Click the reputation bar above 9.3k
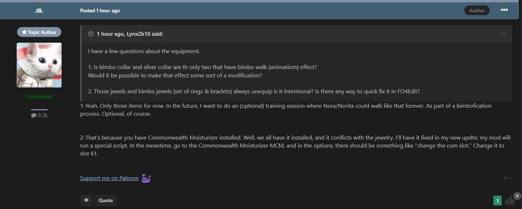 click(x=39, y=110)
